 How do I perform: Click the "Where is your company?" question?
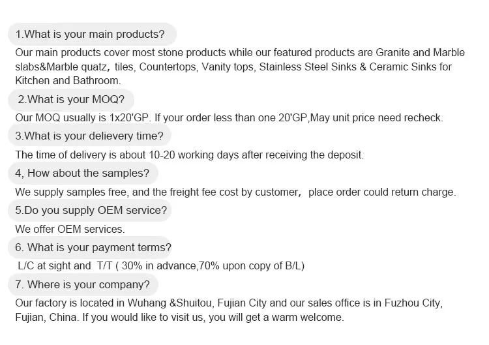pos(83,284)
